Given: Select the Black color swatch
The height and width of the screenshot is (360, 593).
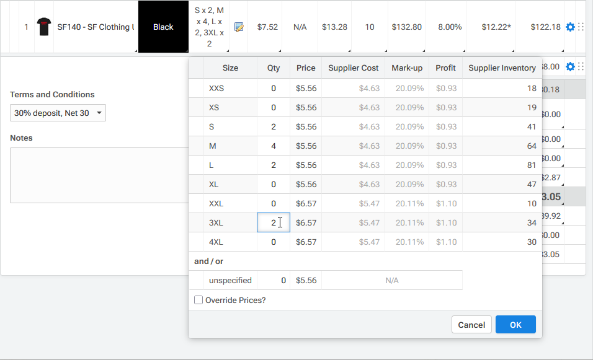Looking at the screenshot, I should [x=163, y=26].
